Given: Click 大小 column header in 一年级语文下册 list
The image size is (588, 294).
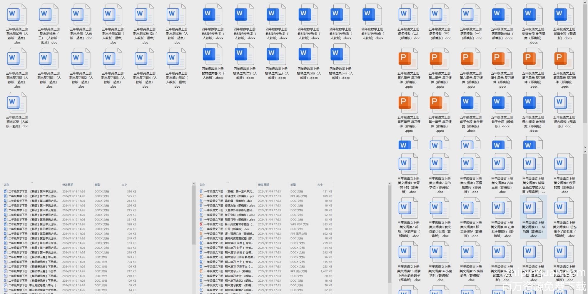Looking at the screenshot, I should [x=320, y=185].
